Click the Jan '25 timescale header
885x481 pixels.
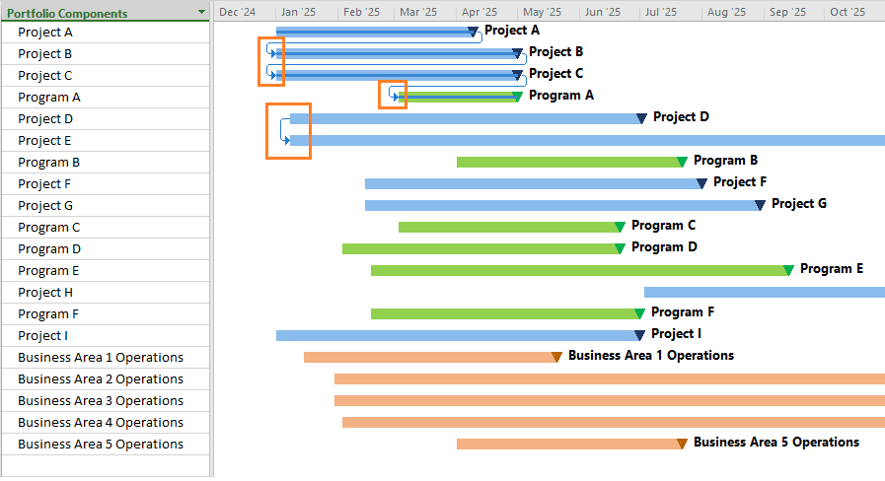pos(298,12)
